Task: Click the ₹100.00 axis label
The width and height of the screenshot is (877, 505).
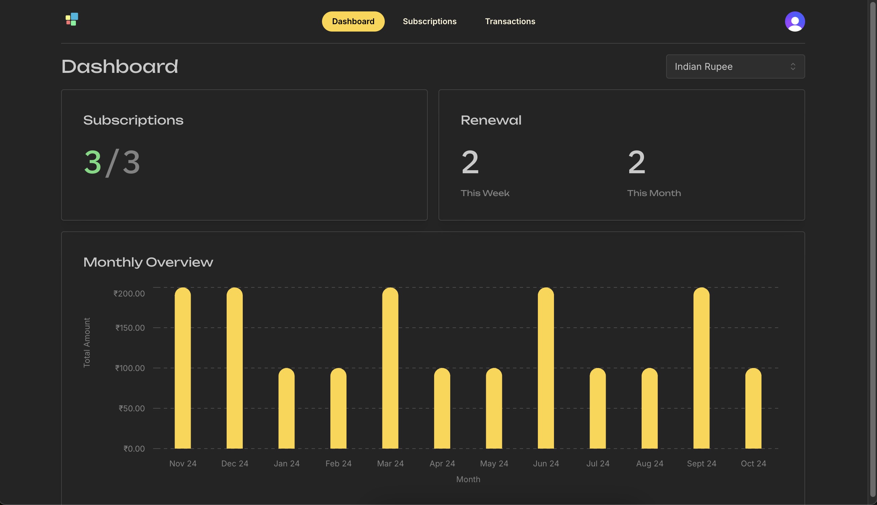Action: [130, 368]
